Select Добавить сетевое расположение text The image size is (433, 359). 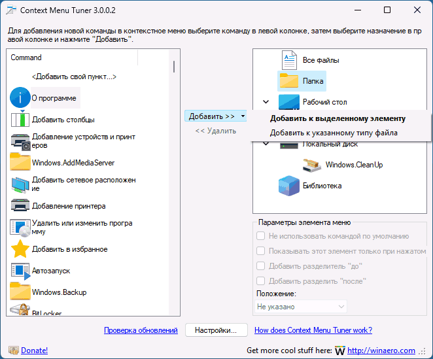[84, 184]
